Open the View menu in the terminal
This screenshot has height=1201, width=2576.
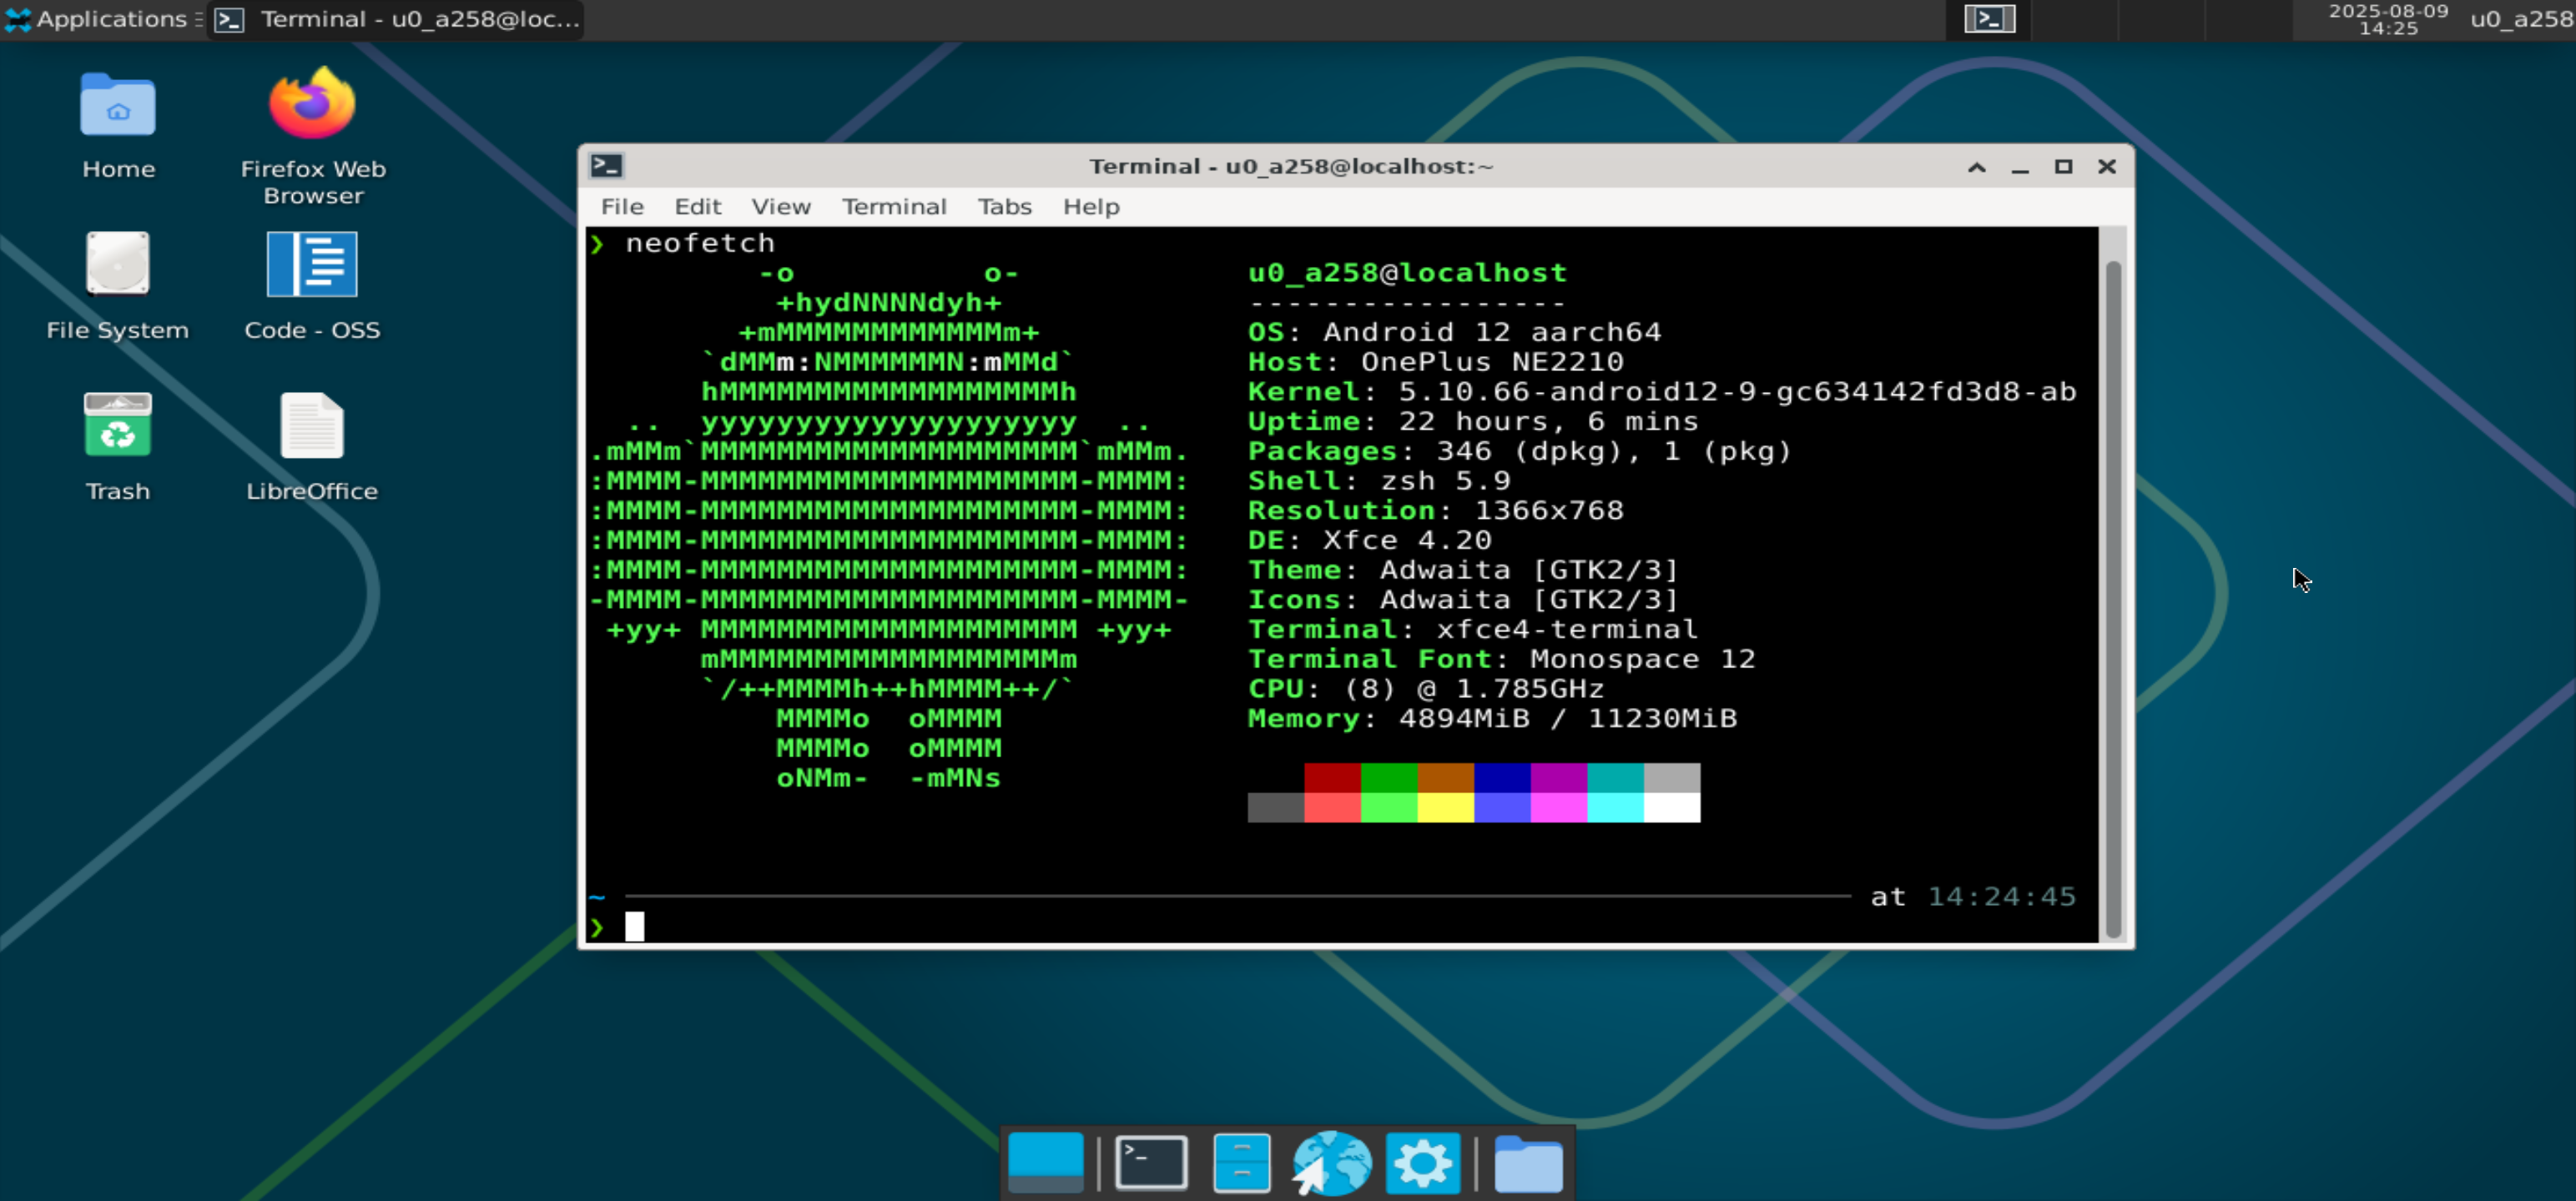[x=780, y=207]
